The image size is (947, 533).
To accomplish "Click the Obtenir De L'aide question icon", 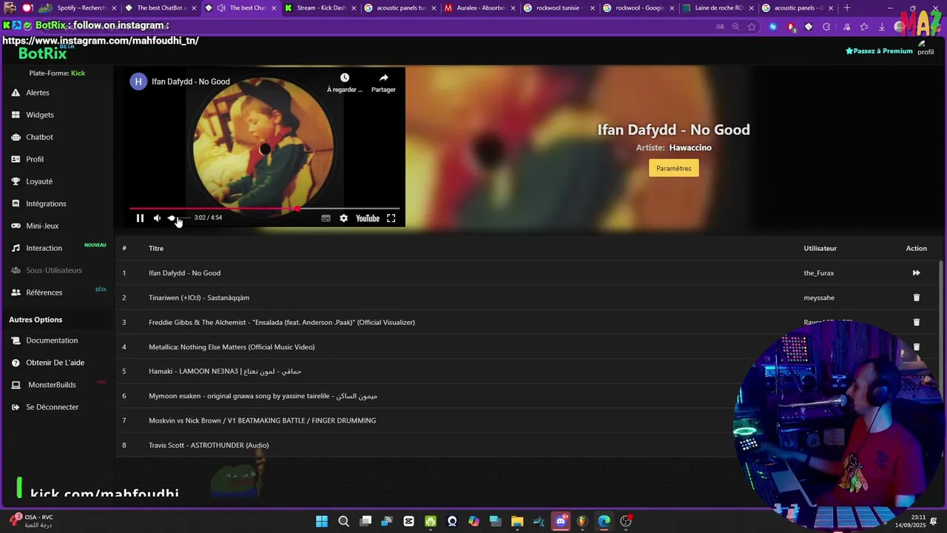I will tap(16, 363).
